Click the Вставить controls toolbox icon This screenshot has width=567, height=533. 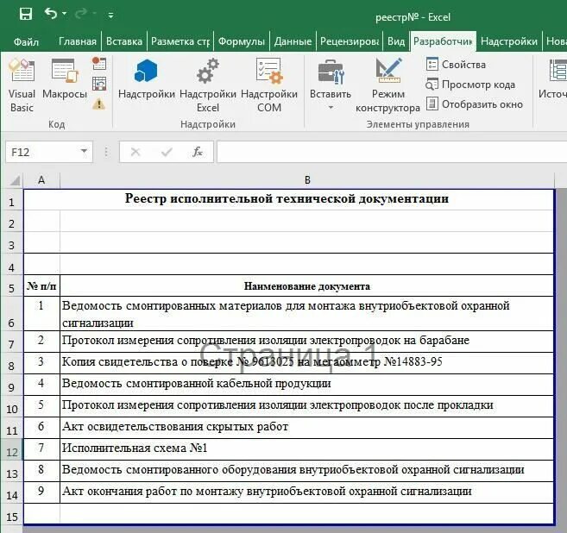(331, 72)
